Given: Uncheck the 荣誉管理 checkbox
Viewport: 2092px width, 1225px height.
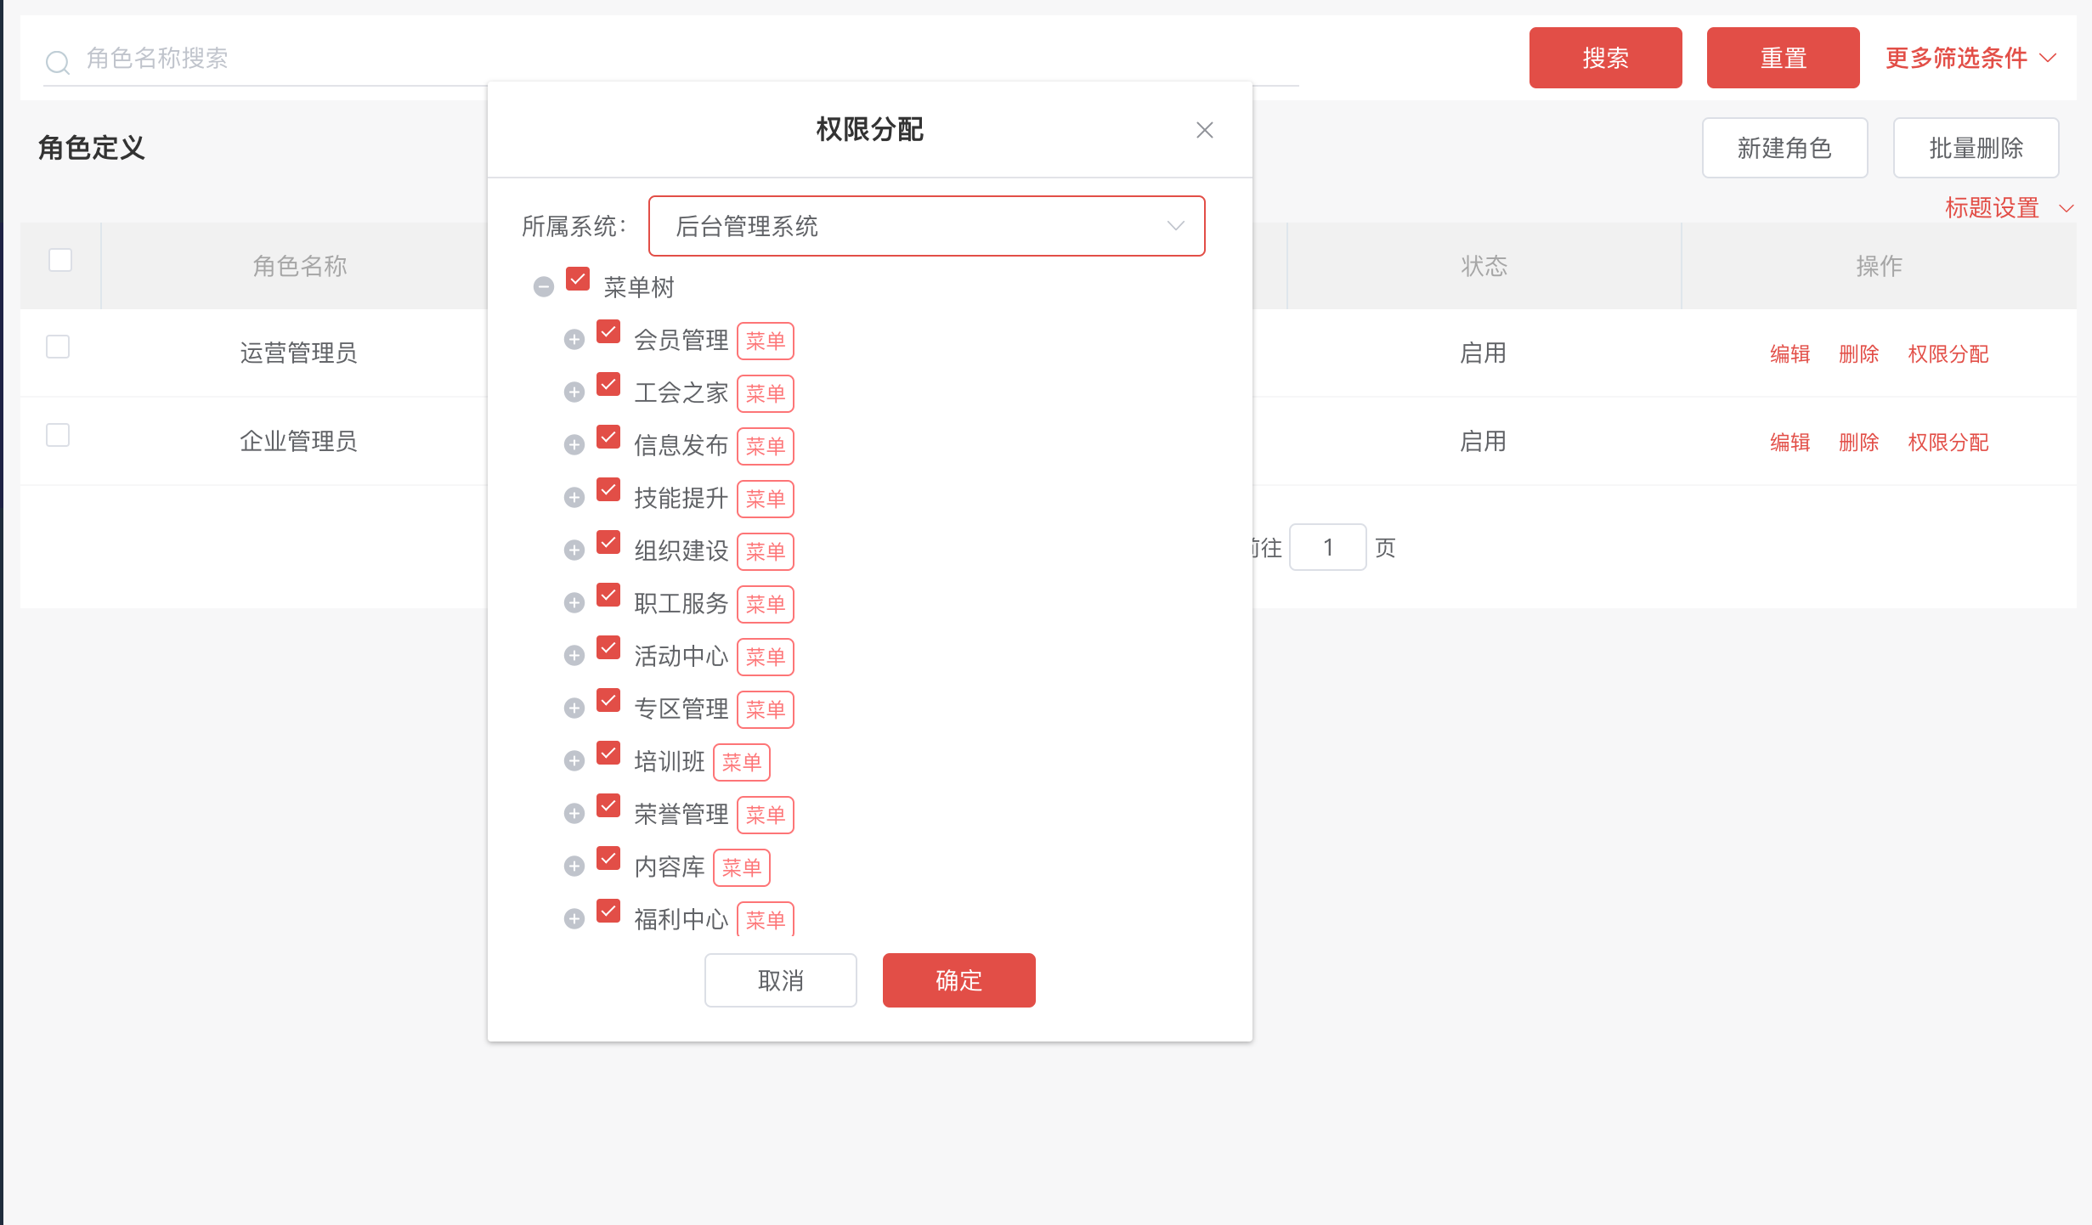Looking at the screenshot, I should click(x=608, y=805).
